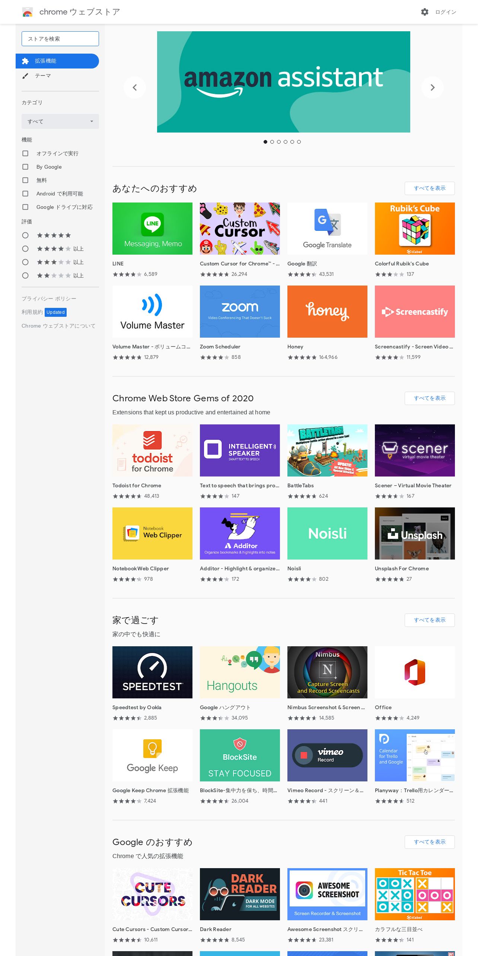
Task: Select the third carousel dot indicator
Action: click(x=279, y=142)
